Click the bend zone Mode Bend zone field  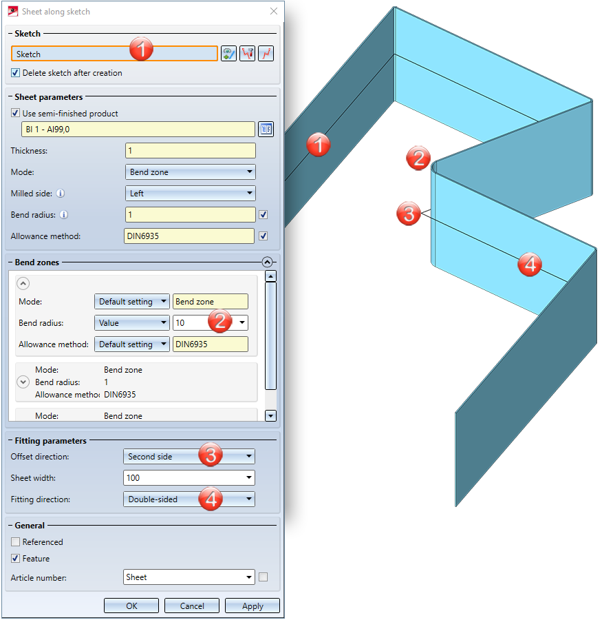point(211,301)
